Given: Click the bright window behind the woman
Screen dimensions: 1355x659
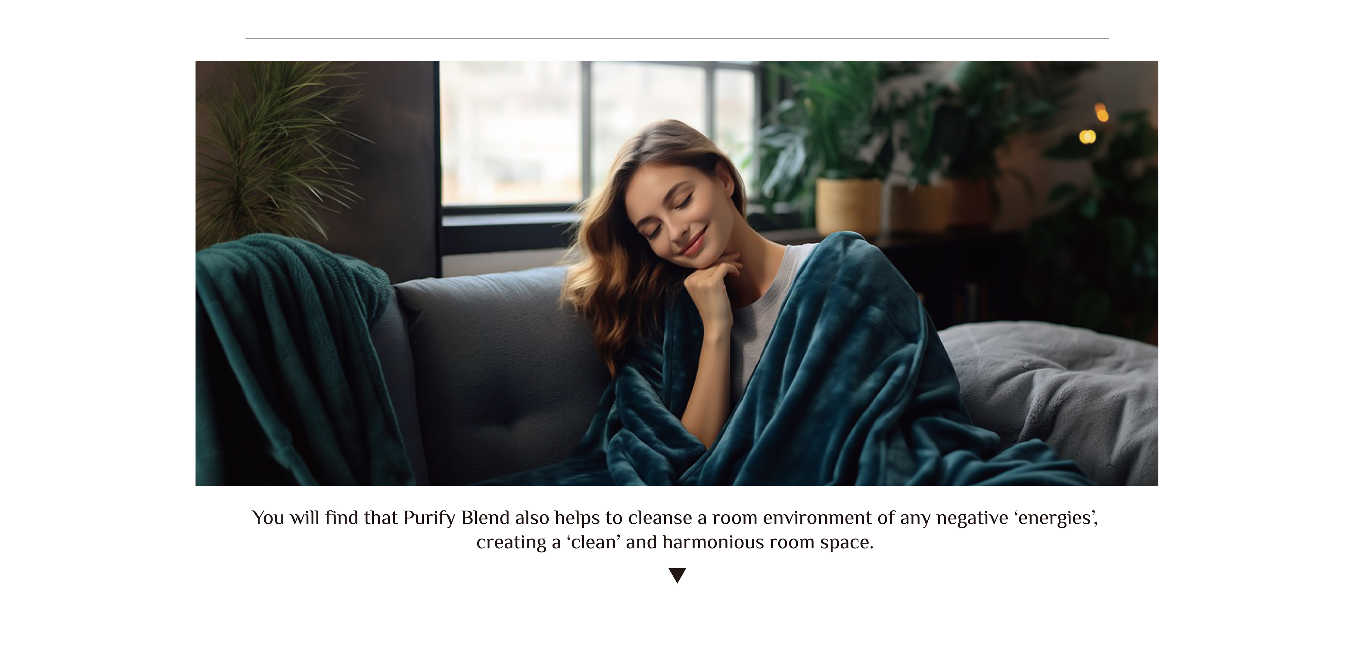Looking at the screenshot, I should [597, 134].
